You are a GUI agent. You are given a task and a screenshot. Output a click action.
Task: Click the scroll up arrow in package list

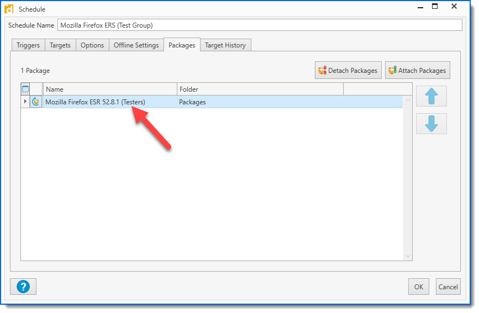408,100
